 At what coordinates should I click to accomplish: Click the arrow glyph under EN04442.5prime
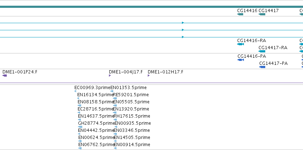(x=79, y=134)
